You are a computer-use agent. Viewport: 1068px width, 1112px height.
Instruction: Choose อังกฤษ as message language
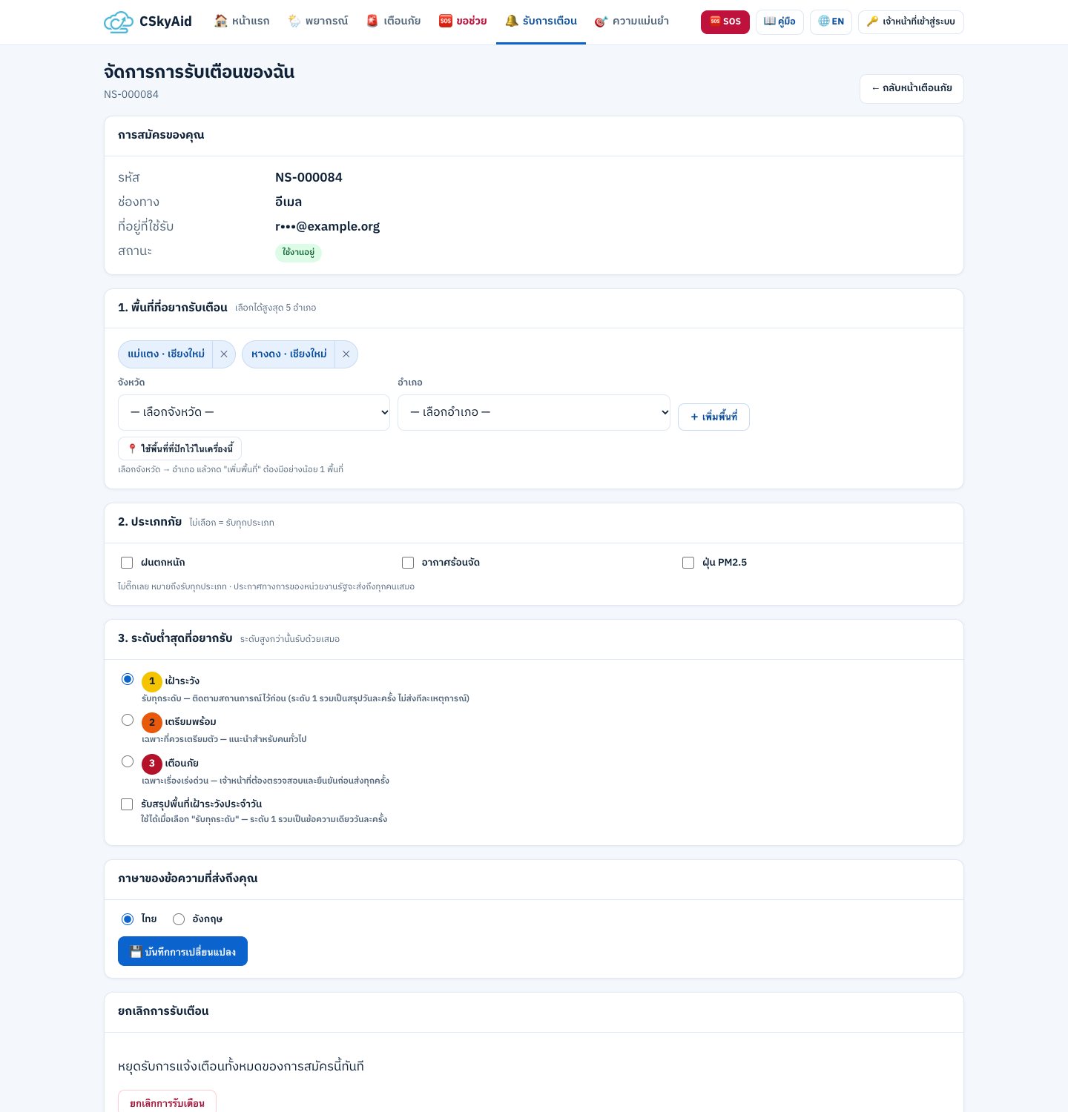point(179,919)
